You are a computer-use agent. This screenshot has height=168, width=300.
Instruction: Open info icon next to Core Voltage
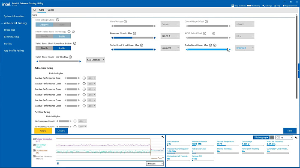125,21
